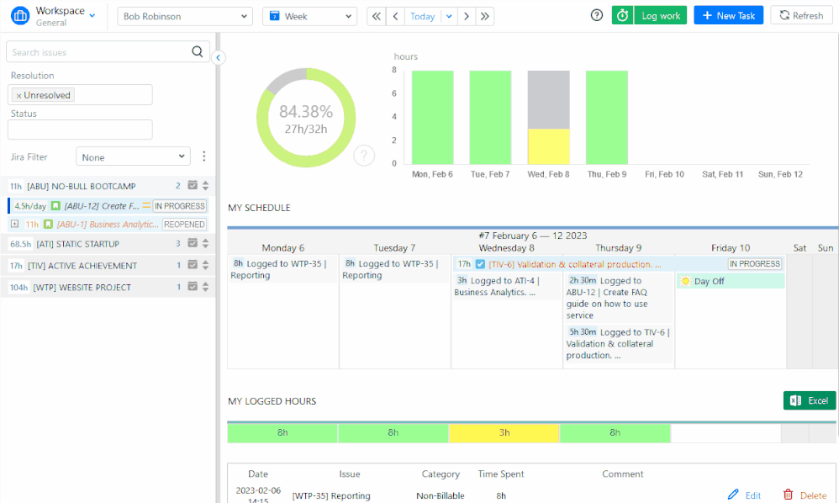Export logged hours to Excel

[x=809, y=400]
